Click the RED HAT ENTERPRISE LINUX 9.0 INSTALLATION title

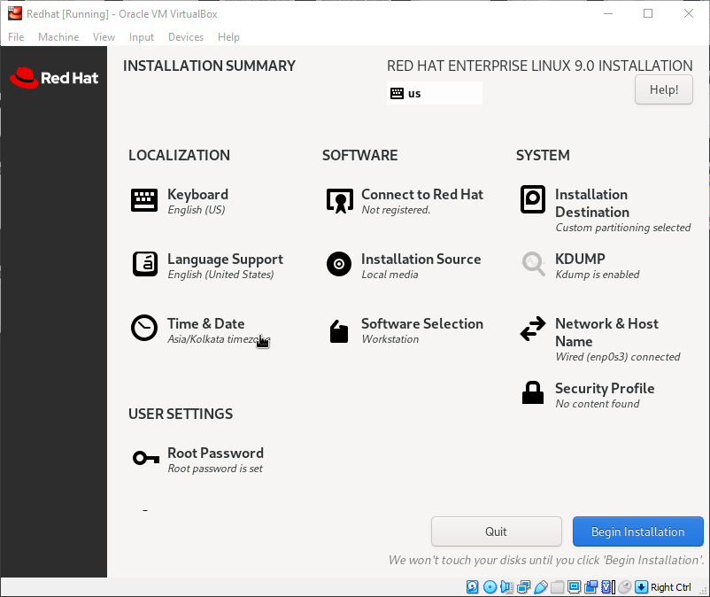(x=540, y=66)
